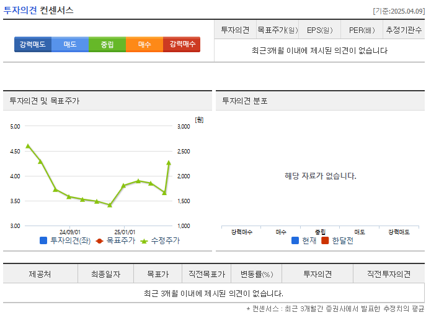Click the 강력매수 distribution axis label
This screenshot has height=315, width=426.
[x=242, y=232]
